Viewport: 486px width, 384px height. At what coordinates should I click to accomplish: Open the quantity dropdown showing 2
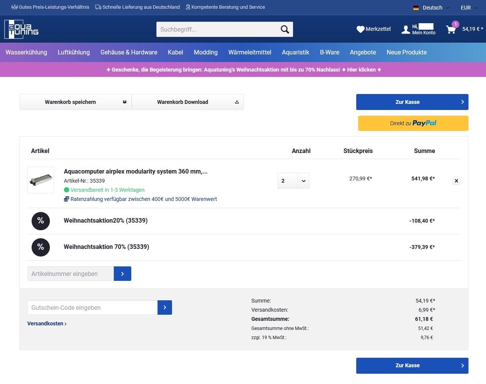click(x=293, y=181)
